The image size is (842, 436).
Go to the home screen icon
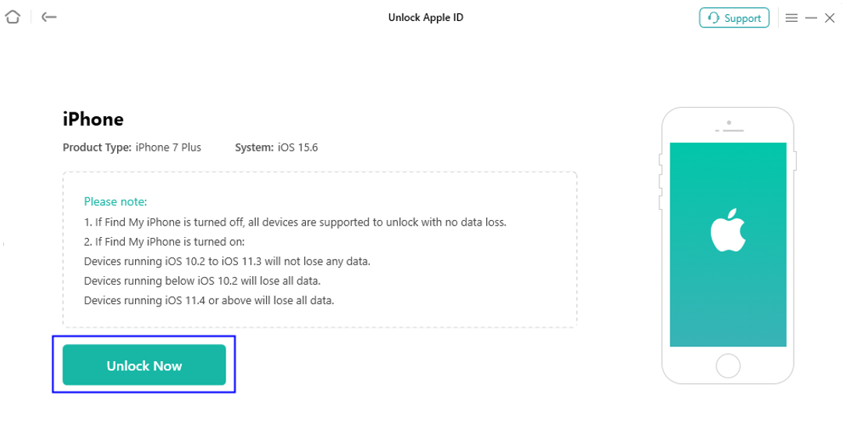click(13, 17)
